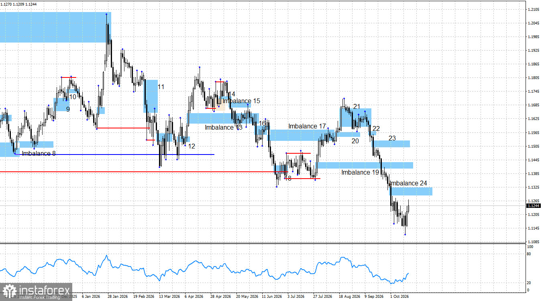Select the long blue horizontal line
This screenshot has width=542, height=301.
point(114,155)
